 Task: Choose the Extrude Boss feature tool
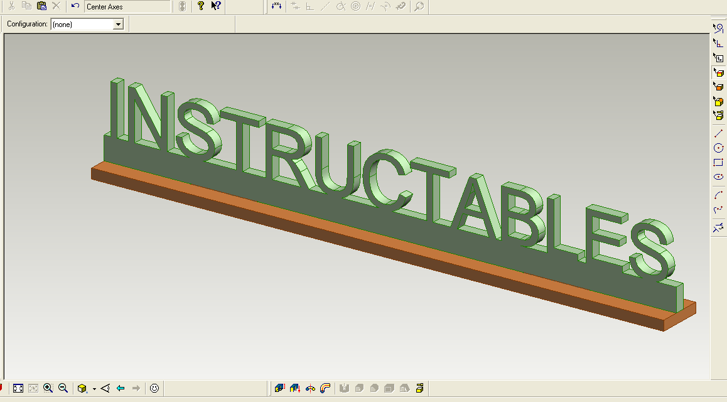pos(279,388)
